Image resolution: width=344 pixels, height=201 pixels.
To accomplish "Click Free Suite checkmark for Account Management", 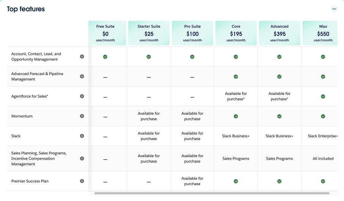I will pyautogui.click(x=105, y=57).
